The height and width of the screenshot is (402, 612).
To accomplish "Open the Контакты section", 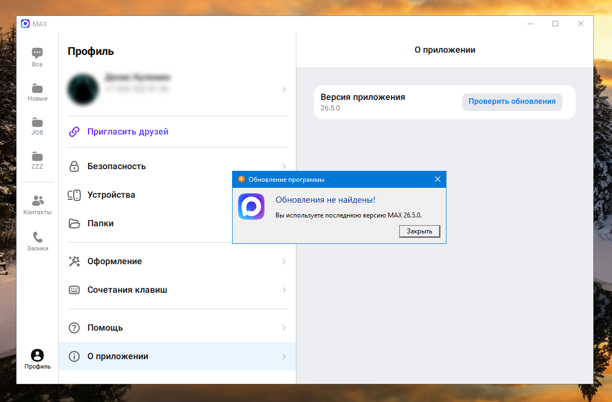I will (x=37, y=205).
